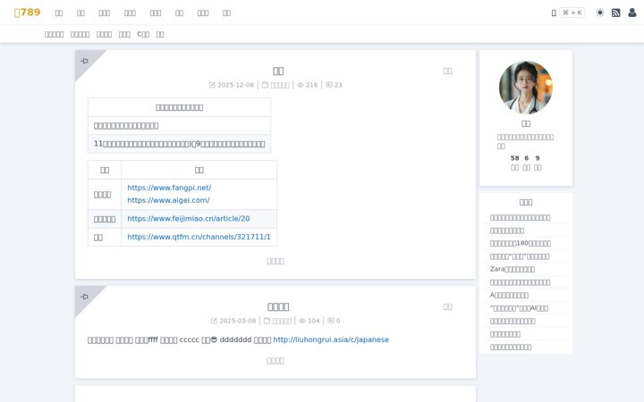Click the author avatar photo
The image size is (644, 402).
pyautogui.click(x=526, y=88)
